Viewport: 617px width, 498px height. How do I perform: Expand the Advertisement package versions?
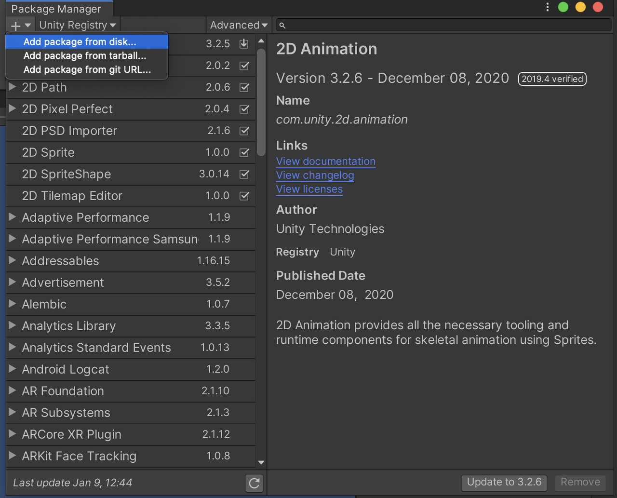pyautogui.click(x=13, y=282)
